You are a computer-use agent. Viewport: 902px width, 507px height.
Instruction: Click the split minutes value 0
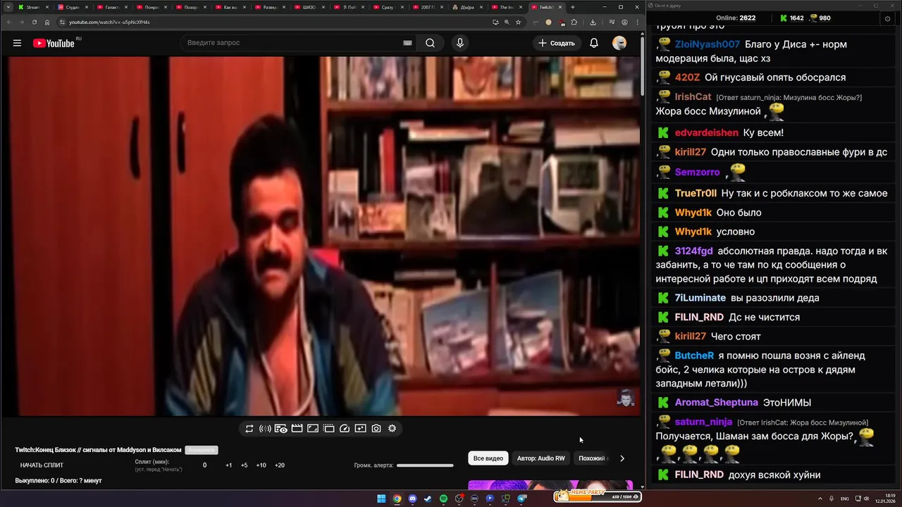205,465
